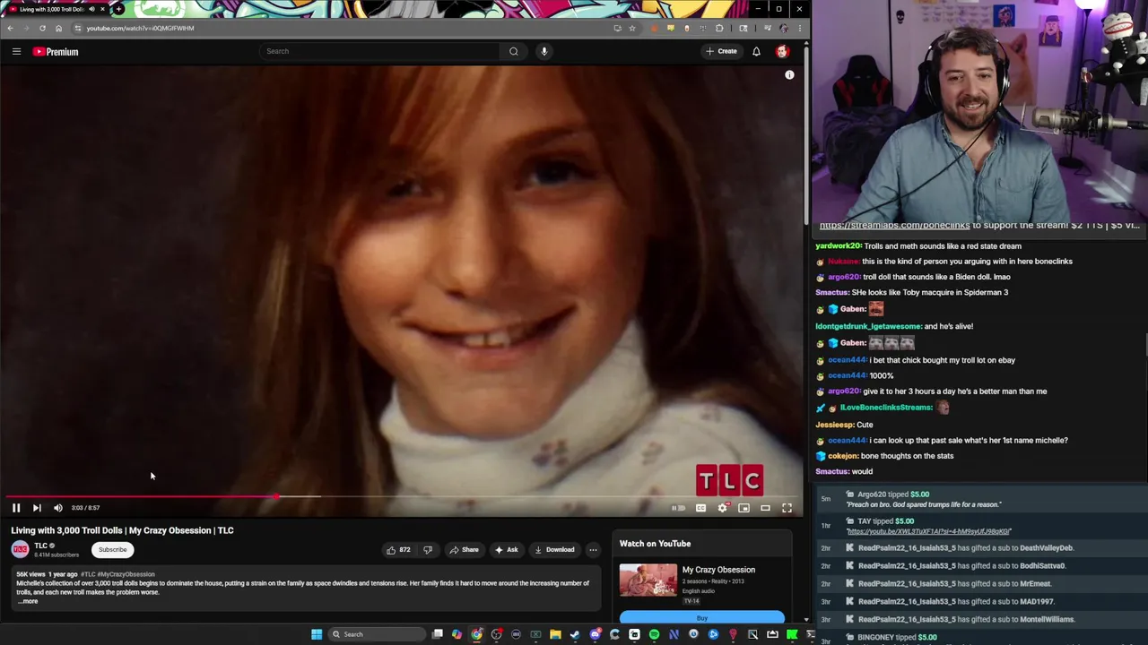Toggle closed captions

(700, 508)
